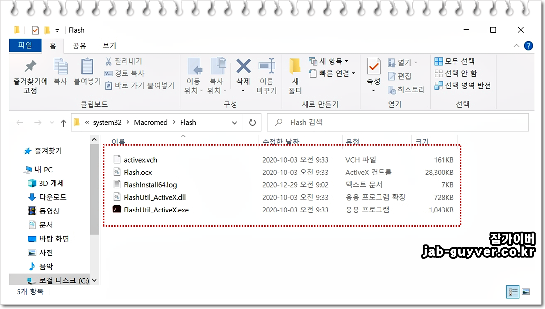Open Move to (이동 위치) menu
545x309 pixels.
193,76
